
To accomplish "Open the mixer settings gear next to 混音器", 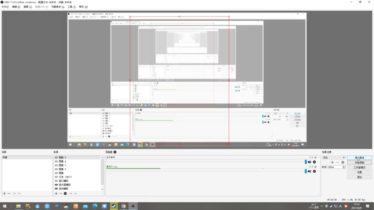I will [115, 152].
